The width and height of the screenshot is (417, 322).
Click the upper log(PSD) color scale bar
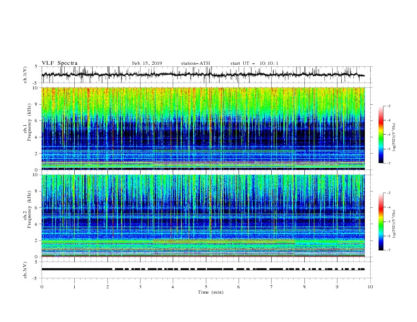pyautogui.click(x=381, y=135)
